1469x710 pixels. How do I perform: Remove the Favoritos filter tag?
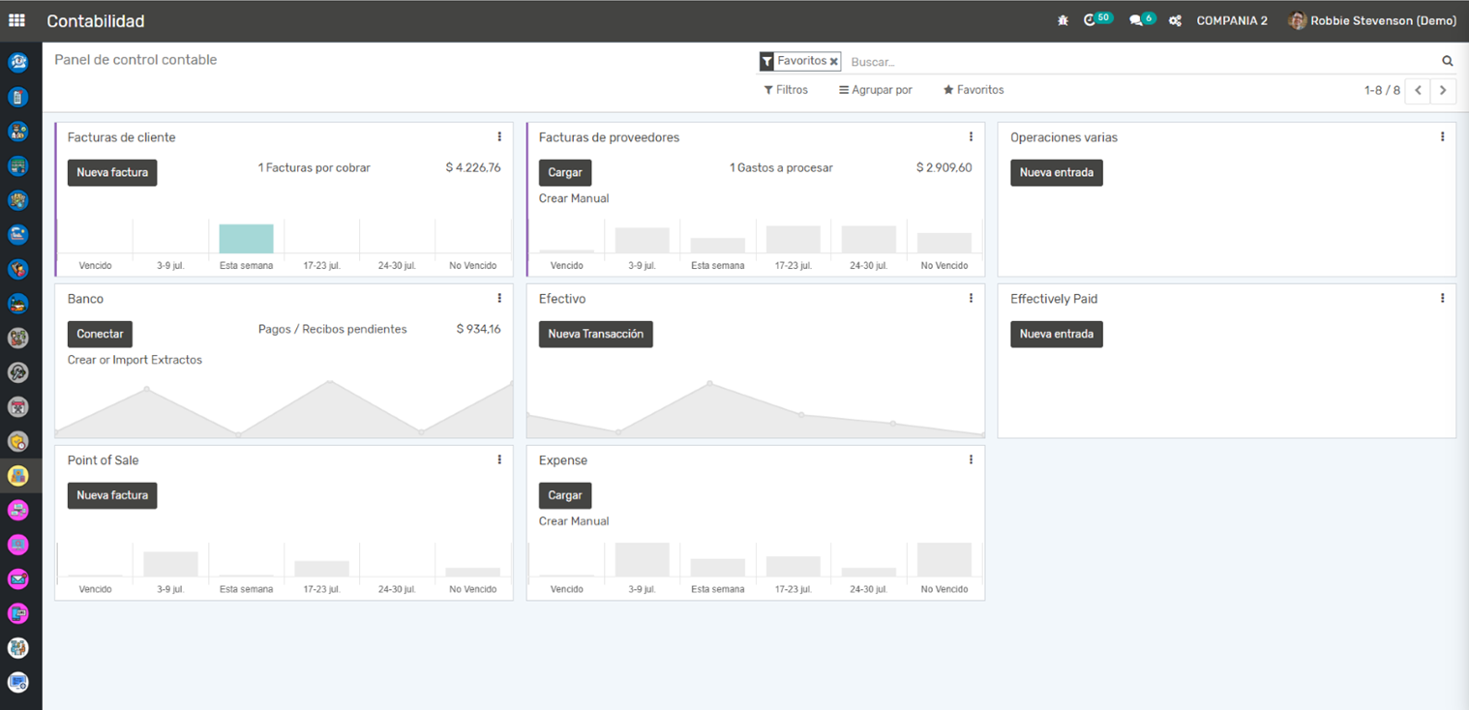point(834,61)
